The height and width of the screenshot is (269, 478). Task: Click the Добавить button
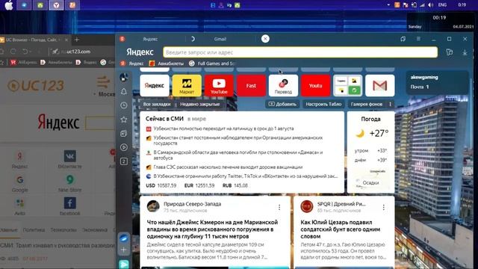[282, 105]
